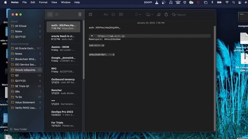Screen dimensions: 248x139
Task: Click the New Folder button
Action: [19, 129]
